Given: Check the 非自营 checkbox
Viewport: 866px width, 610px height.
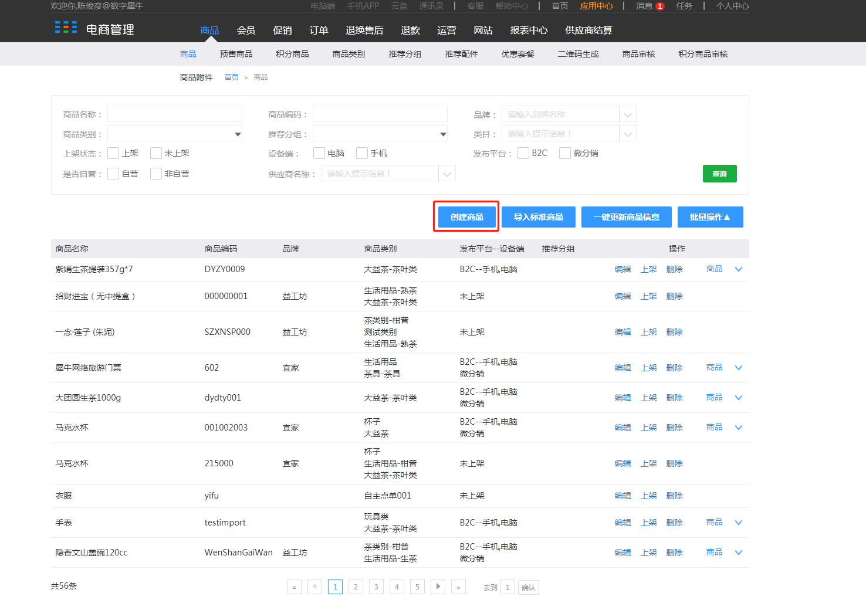Looking at the screenshot, I should pos(156,174).
